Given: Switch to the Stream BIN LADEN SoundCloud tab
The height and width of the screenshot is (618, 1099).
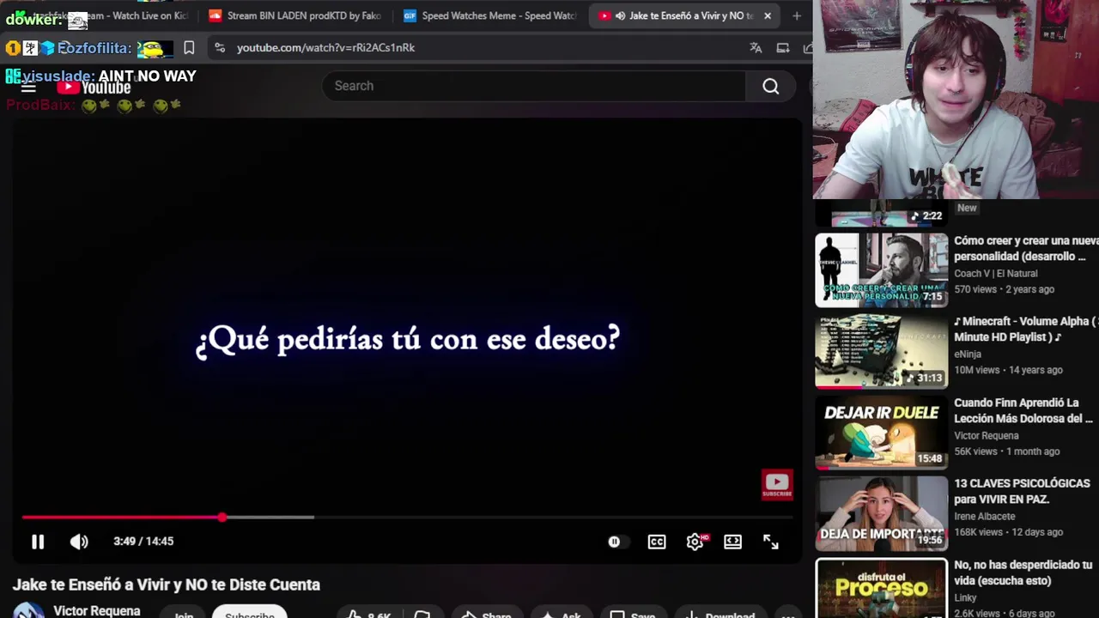Looking at the screenshot, I should pyautogui.click(x=295, y=15).
